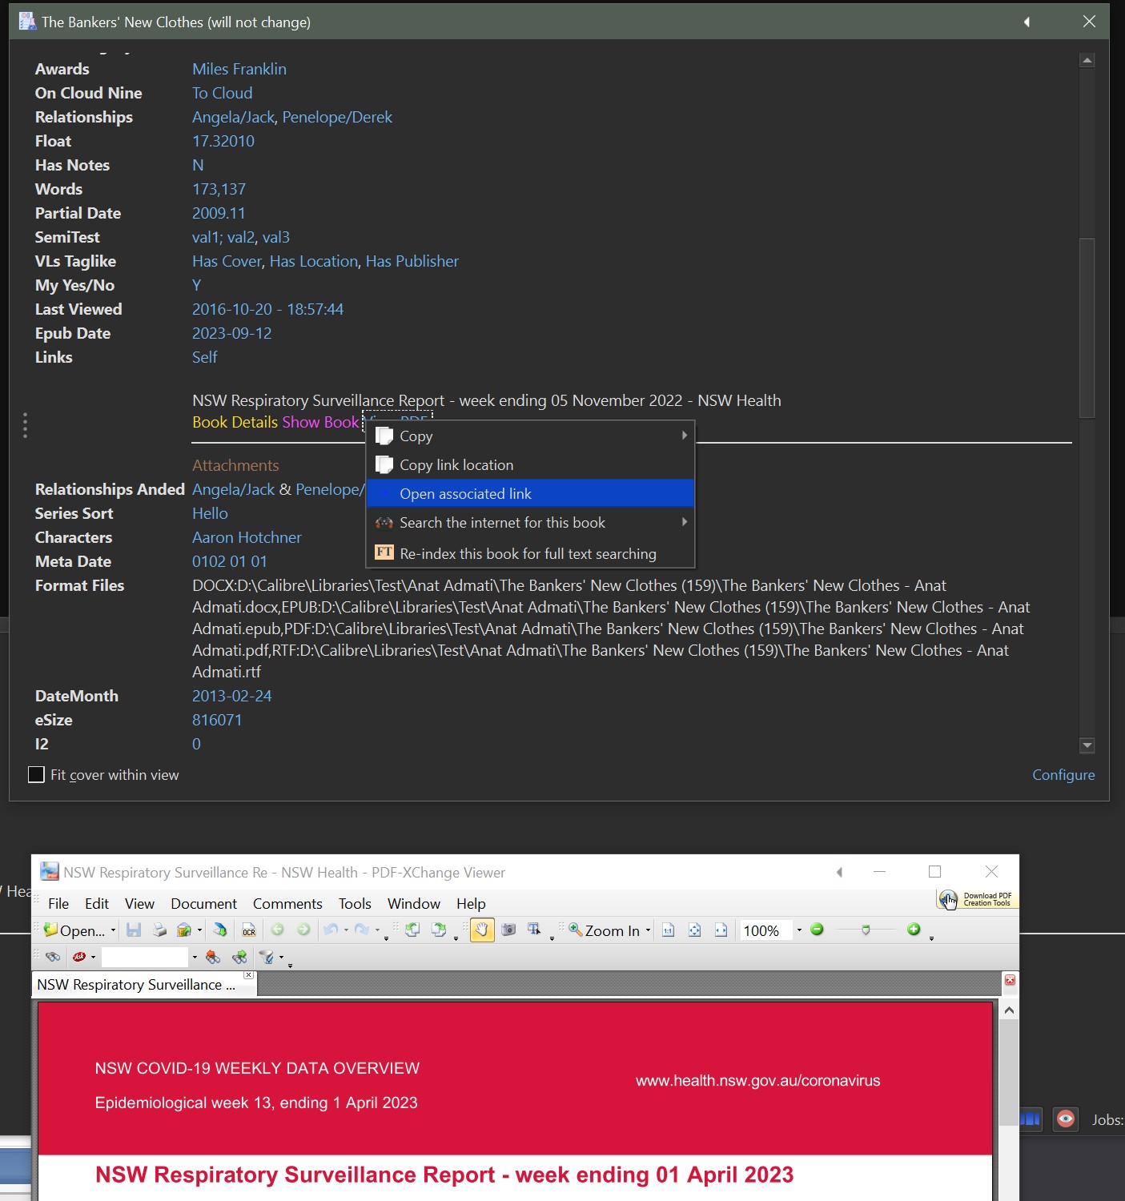
Task: Click the search options filter funnel icon
Action: [267, 957]
